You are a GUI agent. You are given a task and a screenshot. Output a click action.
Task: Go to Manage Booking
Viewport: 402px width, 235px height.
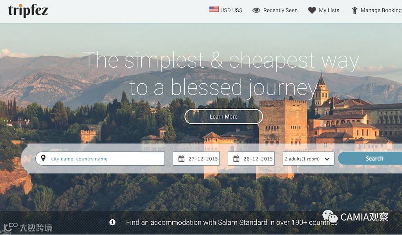pos(376,10)
